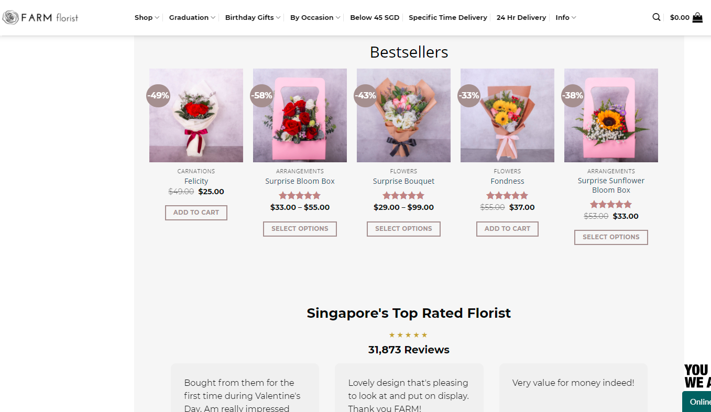Image resolution: width=711 pixels, height=412 pixels.
Task: Open the 24 Hr Delivery page
Action: [x=521, y=17]
